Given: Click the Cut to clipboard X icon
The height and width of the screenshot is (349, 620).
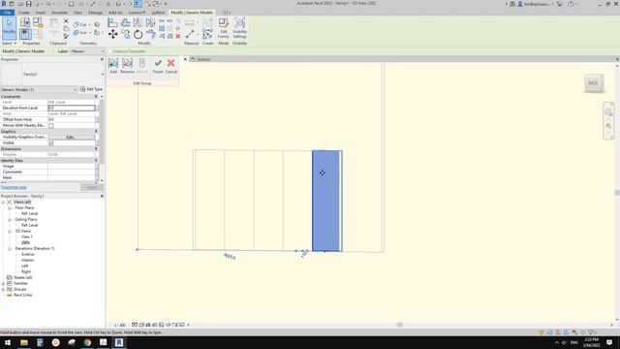Looking at the screenshot, I should pos(66,21).
